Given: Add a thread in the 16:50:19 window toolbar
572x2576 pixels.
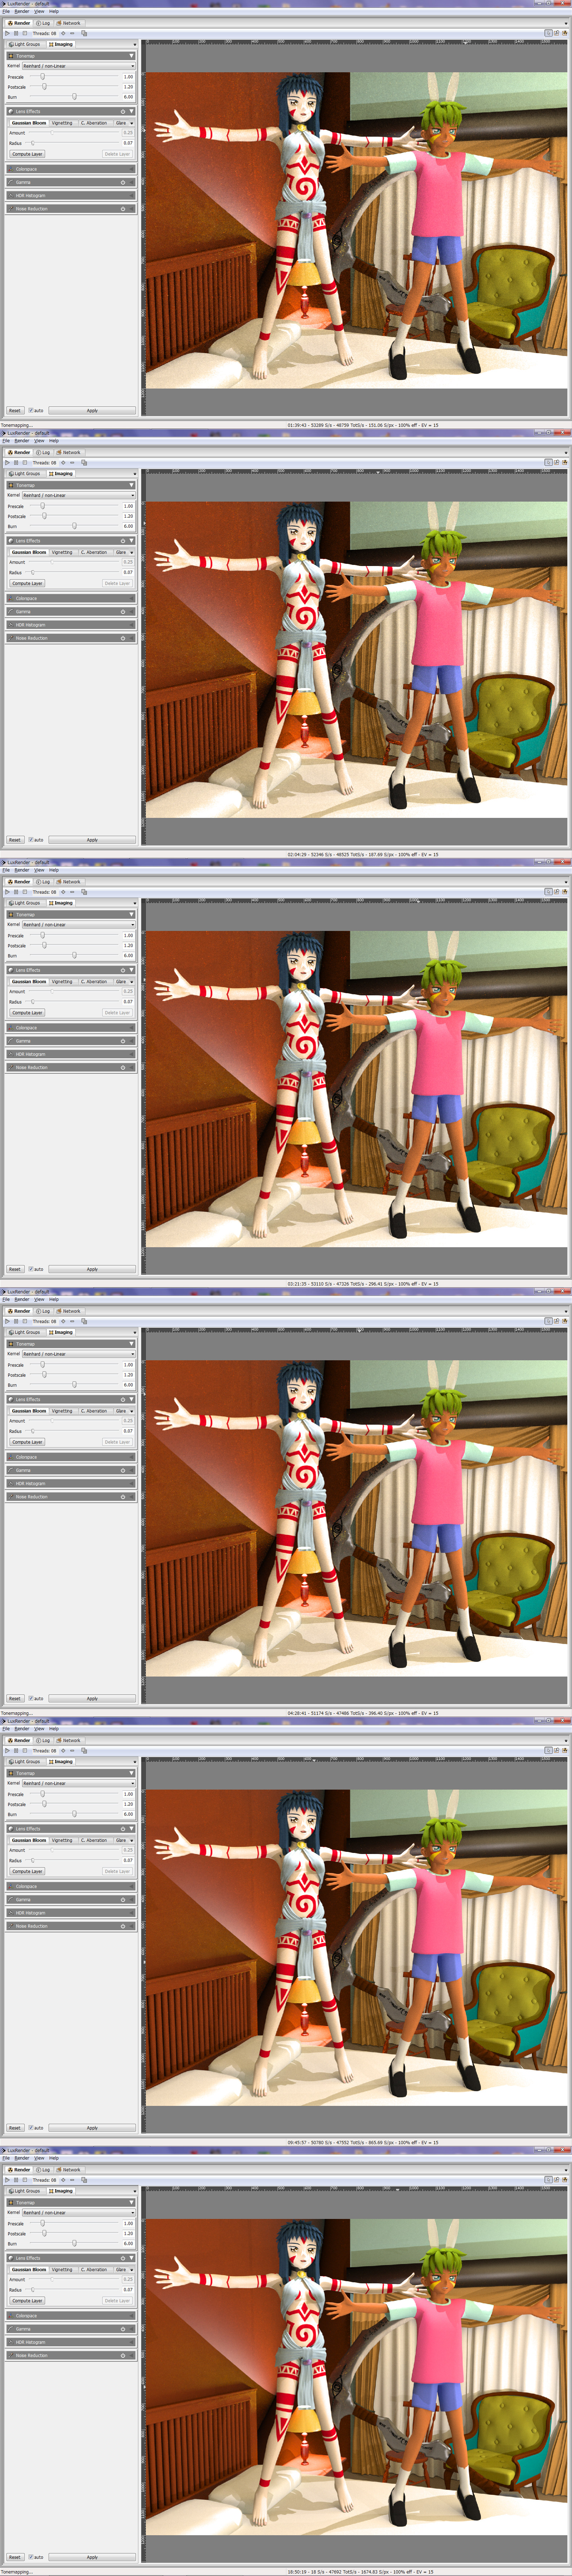Looking at the screenshot, I should (x=63, y=2180).
